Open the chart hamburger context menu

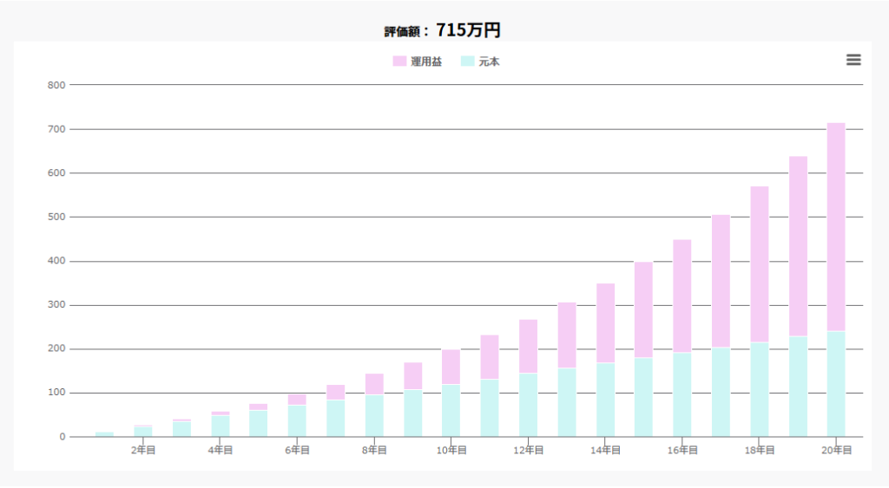853,60
